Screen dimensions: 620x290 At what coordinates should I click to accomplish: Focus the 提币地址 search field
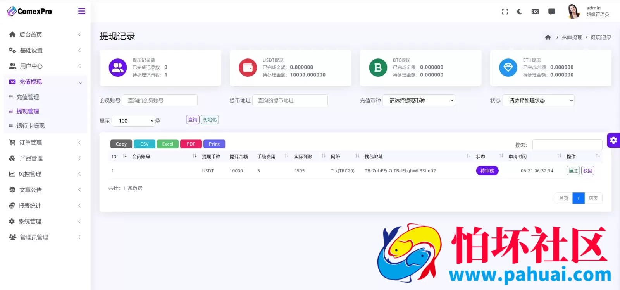pos(290,100)
